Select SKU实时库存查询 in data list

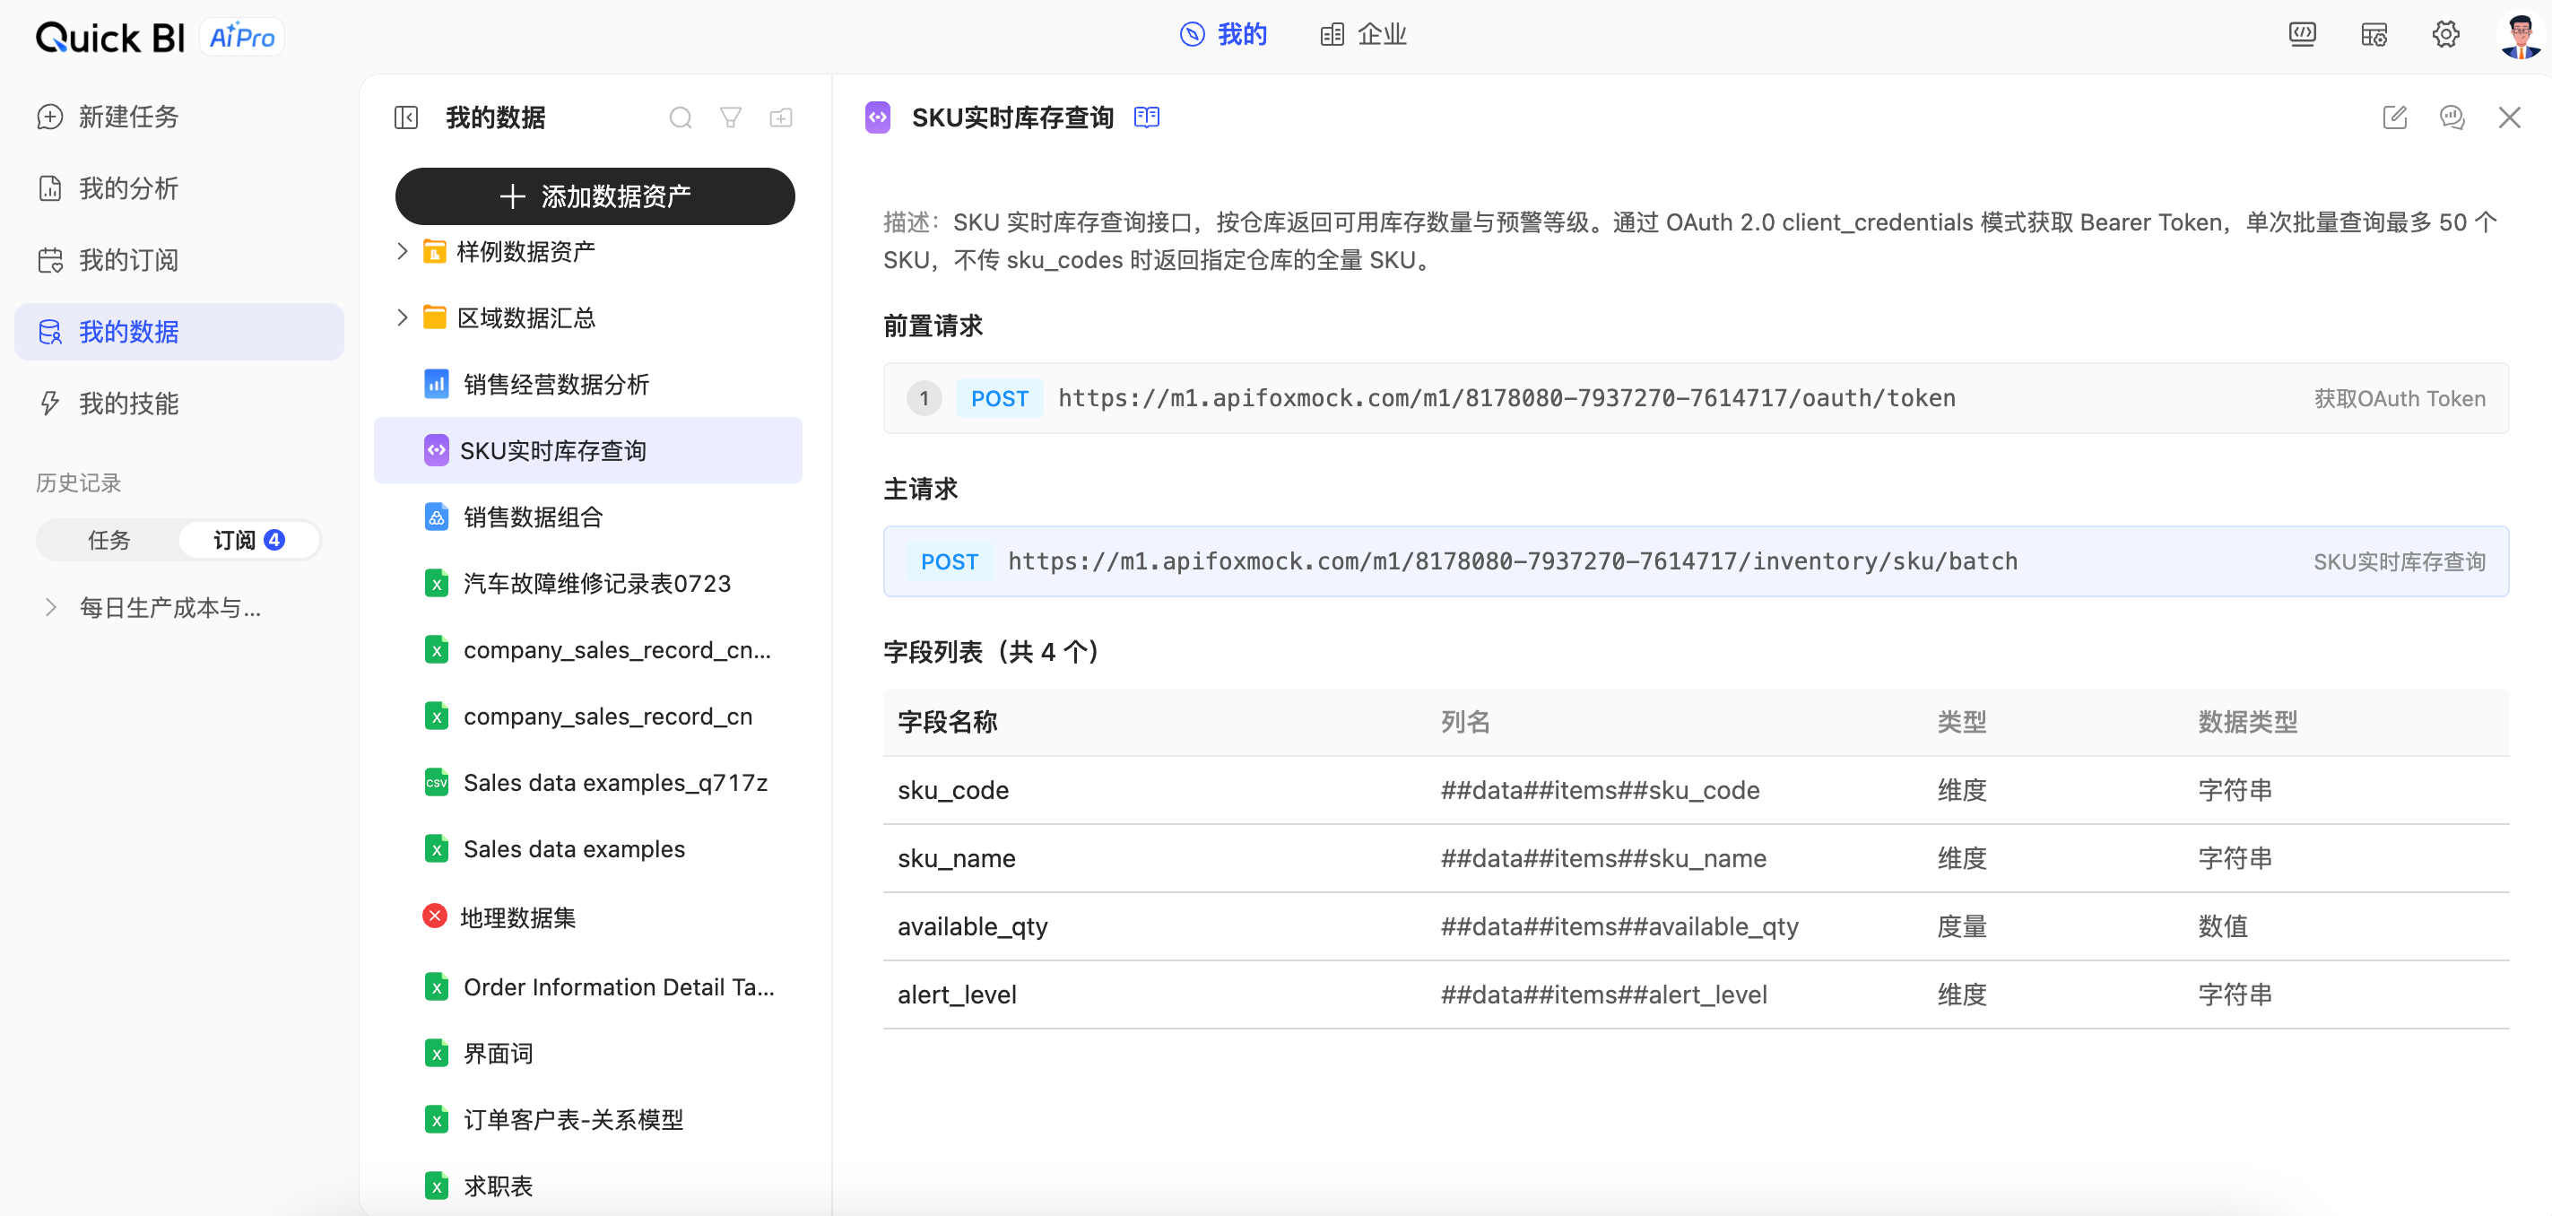[x=588, y=450]
